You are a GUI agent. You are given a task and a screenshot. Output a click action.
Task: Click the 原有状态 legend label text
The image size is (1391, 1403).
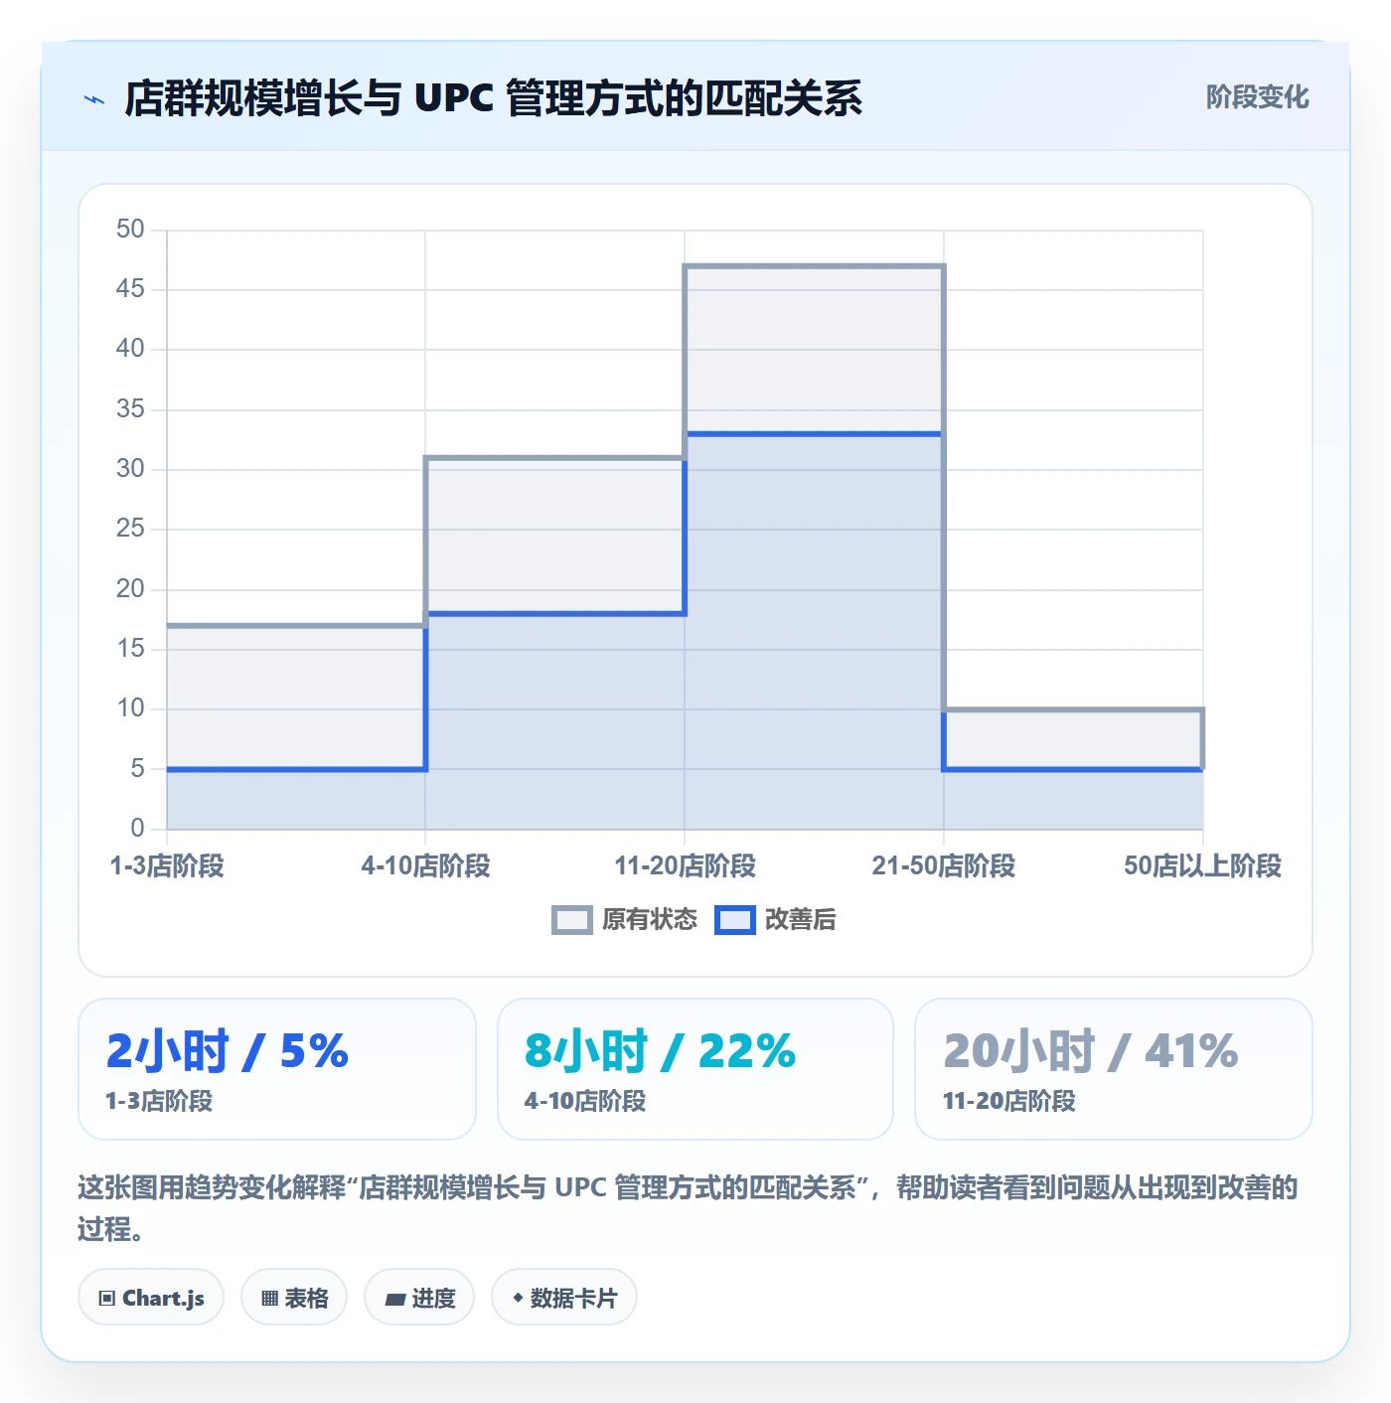tap(650, 920)
